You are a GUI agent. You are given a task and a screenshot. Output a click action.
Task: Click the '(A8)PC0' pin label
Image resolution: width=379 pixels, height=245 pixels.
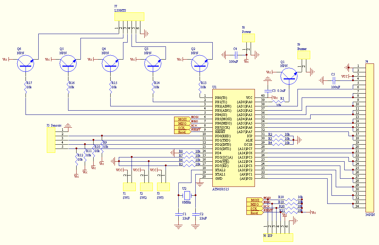(x=246, y=179)
